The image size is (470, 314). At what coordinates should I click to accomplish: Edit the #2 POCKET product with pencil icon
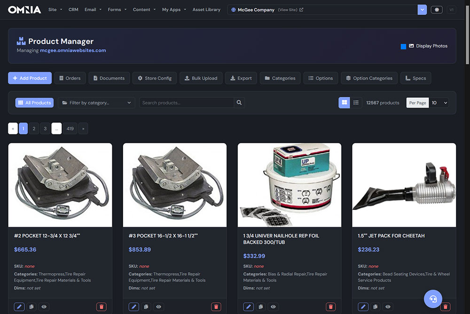point(19,306)
